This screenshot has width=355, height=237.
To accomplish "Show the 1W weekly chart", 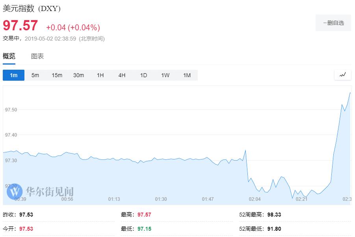I will (165, 75).
